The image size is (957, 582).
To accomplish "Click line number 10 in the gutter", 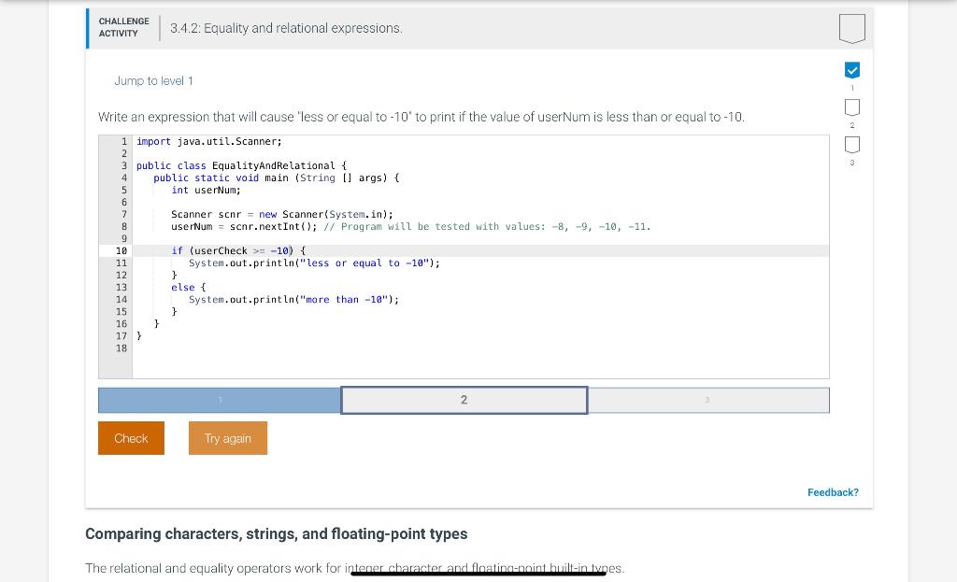I will [x=120, y=250].
